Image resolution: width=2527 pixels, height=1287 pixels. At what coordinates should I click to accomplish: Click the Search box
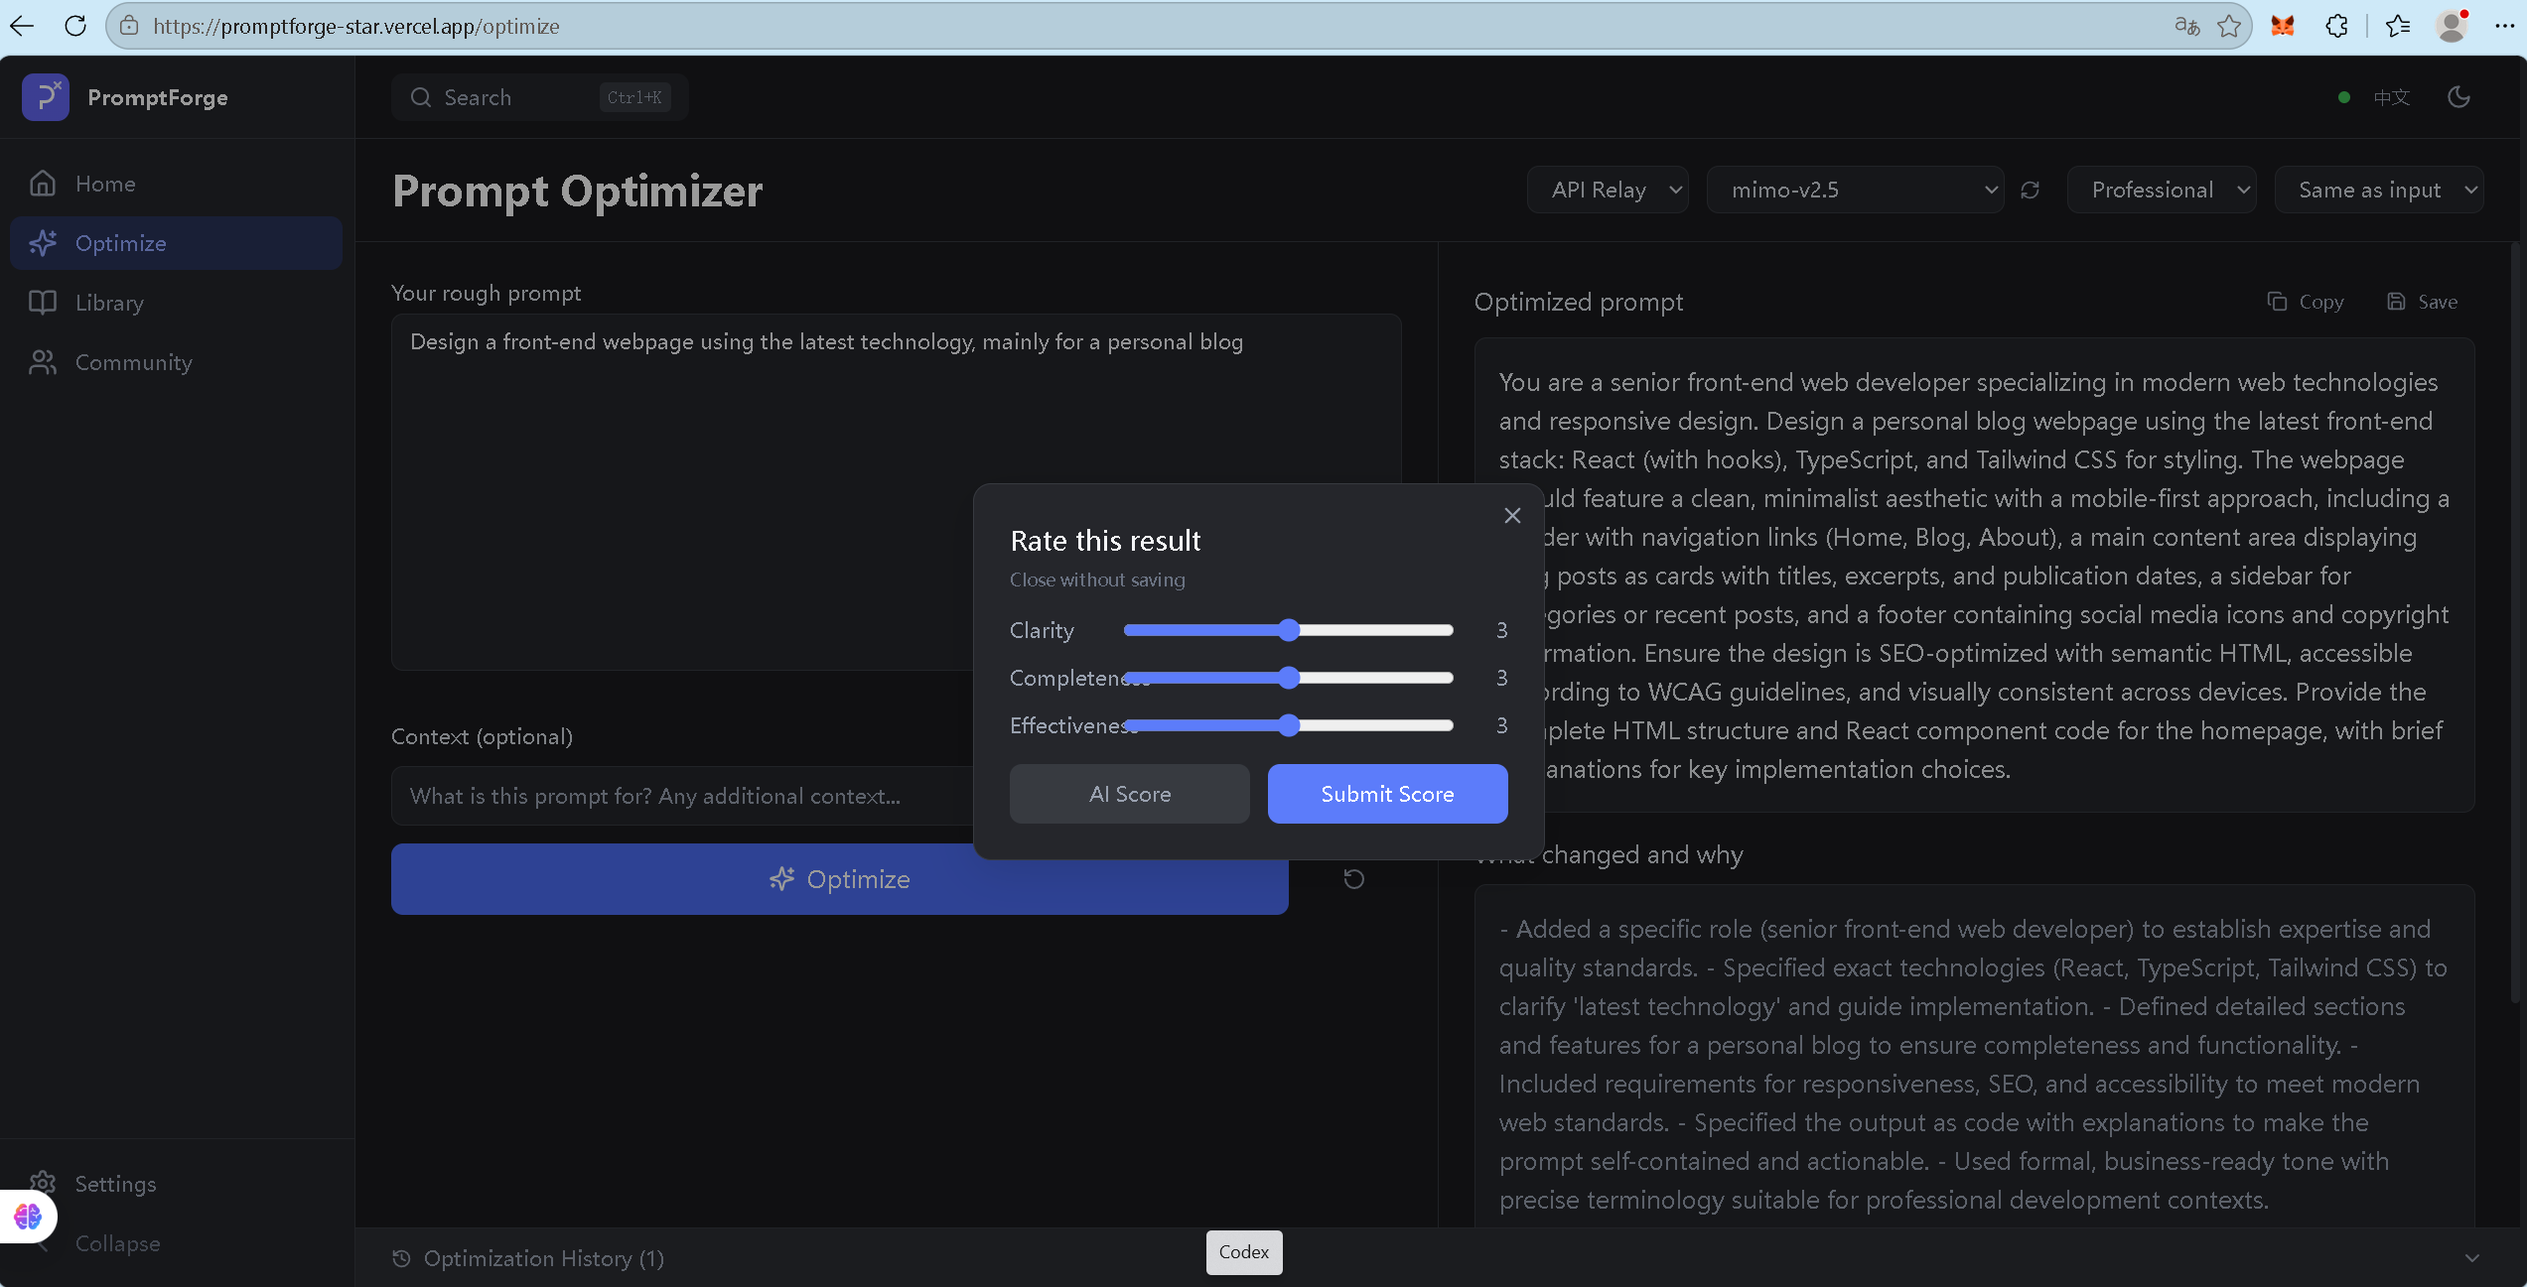click(x=540, y=97)
